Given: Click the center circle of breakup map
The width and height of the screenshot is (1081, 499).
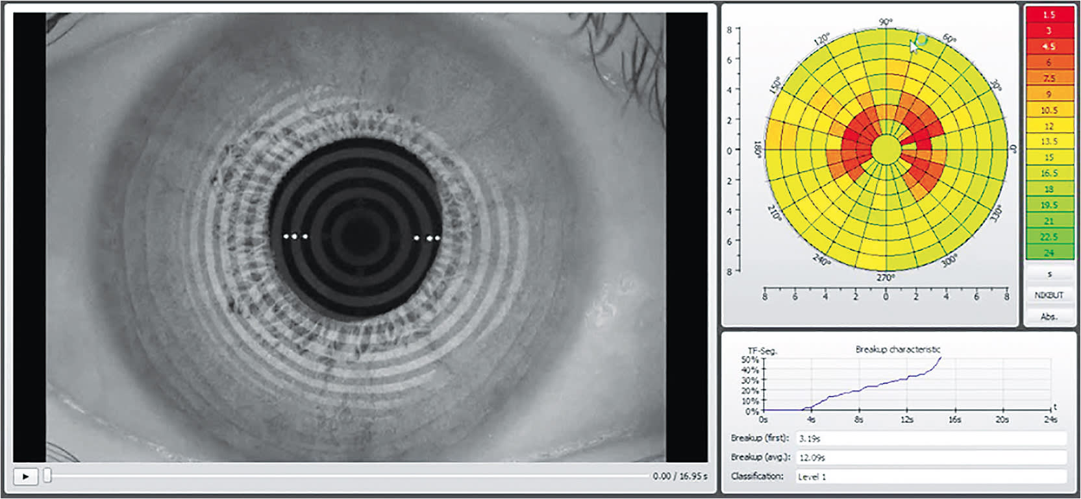Looking at the screenshot, I should pos(886,150).
